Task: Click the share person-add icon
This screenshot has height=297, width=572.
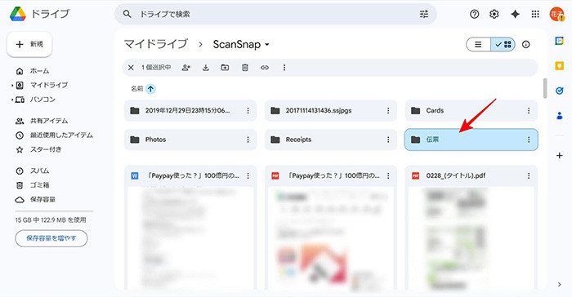Action: (186, 68)
